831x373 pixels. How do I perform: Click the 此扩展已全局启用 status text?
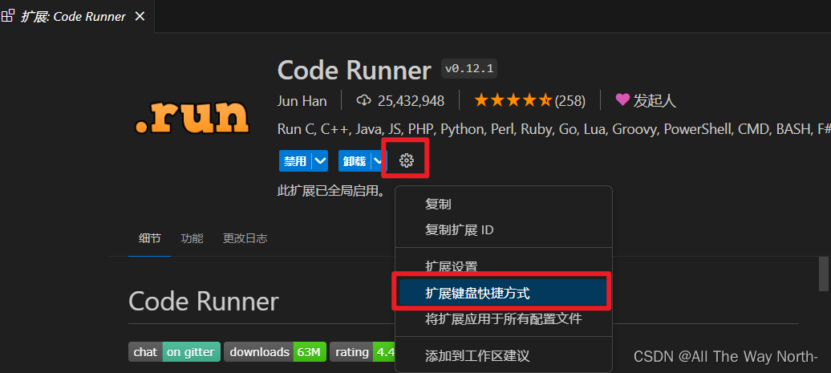point(331,191)
